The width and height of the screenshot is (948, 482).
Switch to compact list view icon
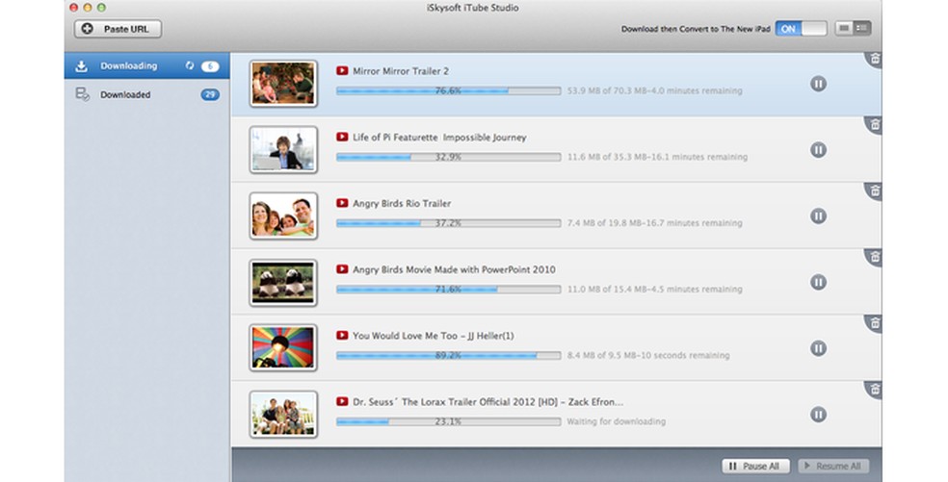click(844, 29)
